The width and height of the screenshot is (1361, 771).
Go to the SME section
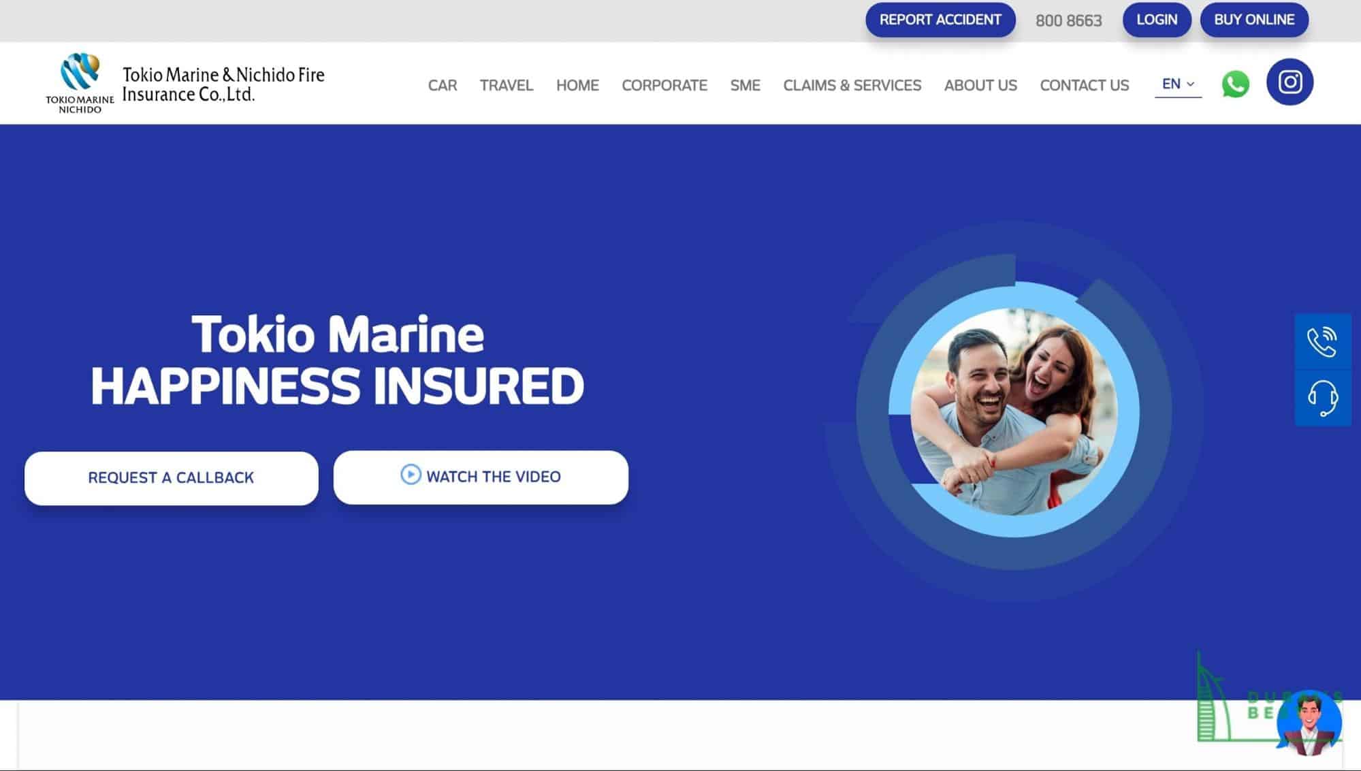coord(745,86)
